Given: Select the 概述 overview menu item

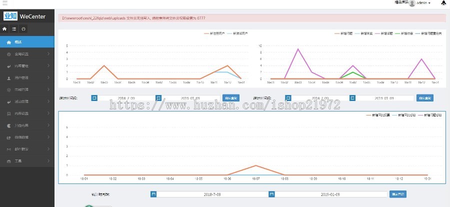Looking at the screenshot, I should (x=27, y=42).
